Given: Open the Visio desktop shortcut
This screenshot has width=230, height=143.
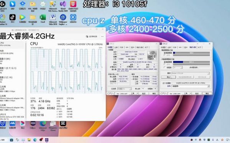Looking at the screenshot, I should click(53, 17).
